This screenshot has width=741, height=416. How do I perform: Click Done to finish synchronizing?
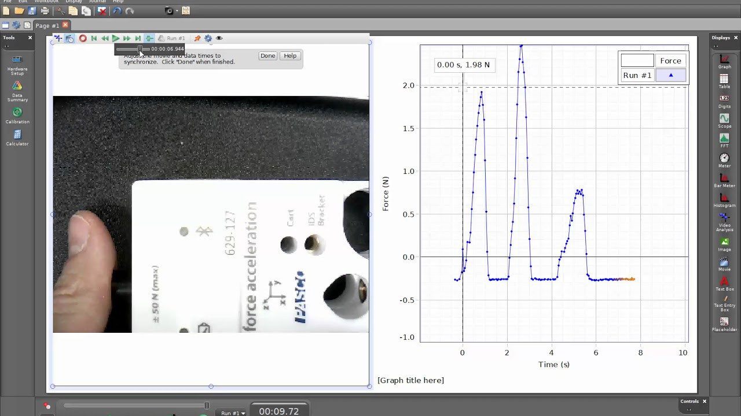click(267, 56)
